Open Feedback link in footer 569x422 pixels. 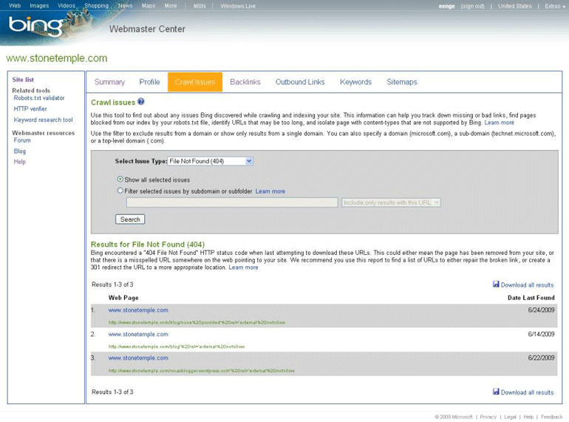pyautogui.click(x=551, y=417)
